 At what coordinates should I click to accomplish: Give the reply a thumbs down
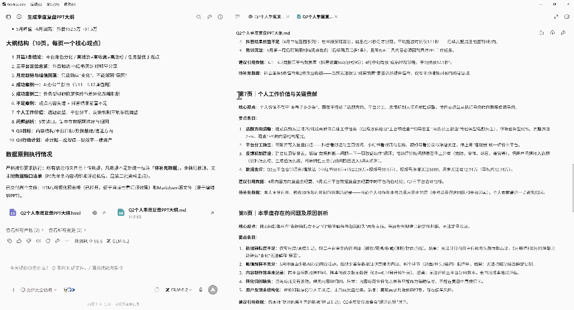coord(29,241)
